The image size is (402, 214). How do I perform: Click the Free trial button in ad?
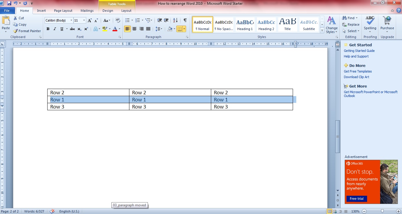click(x=357, y=199)
